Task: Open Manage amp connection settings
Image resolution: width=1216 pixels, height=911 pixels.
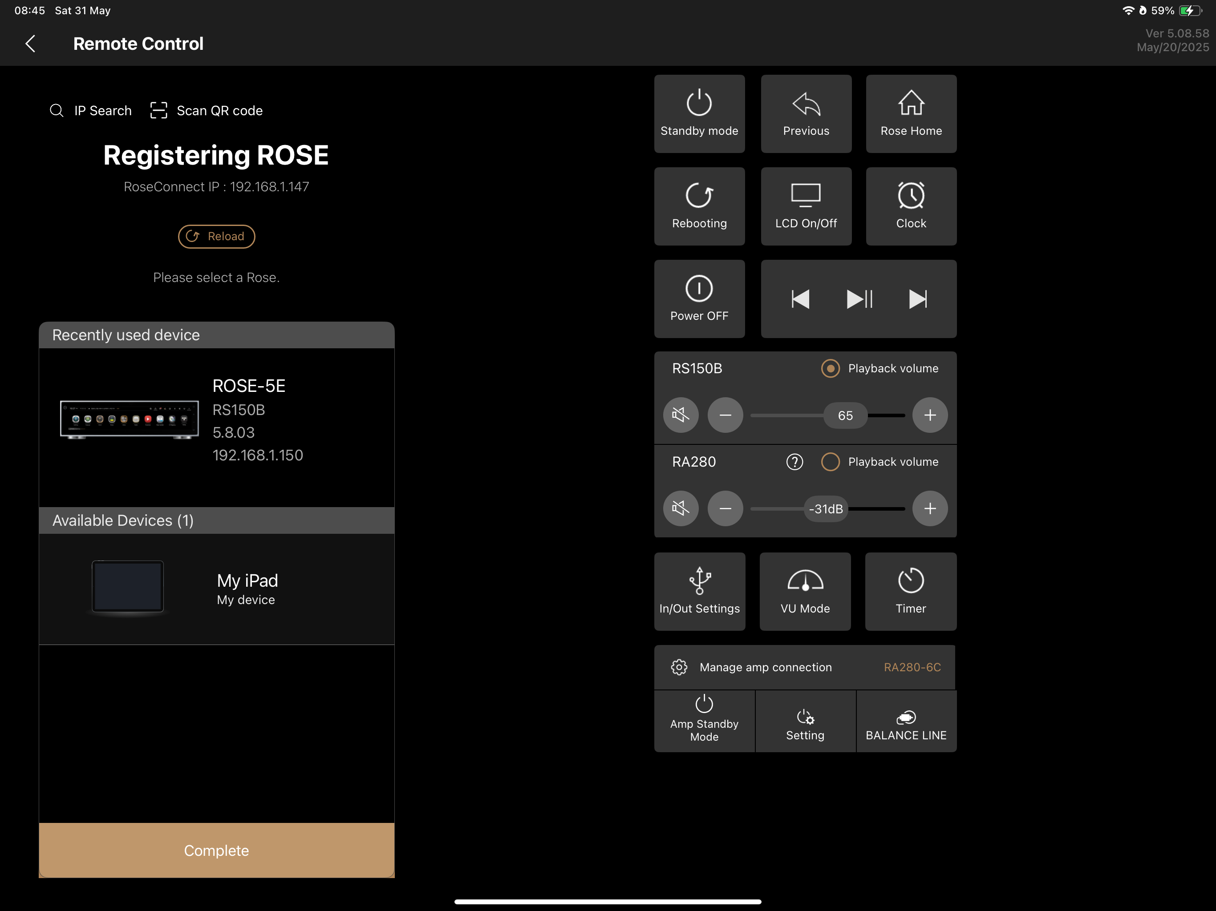Action: click(805, 667)
